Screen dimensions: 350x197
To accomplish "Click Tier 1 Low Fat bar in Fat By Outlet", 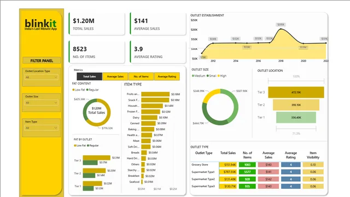I will pos(92,184).
